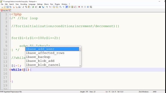Screen dimensions: 166x93
Task: Click the Close All toolbar icon
Action: tap(16, 7)
